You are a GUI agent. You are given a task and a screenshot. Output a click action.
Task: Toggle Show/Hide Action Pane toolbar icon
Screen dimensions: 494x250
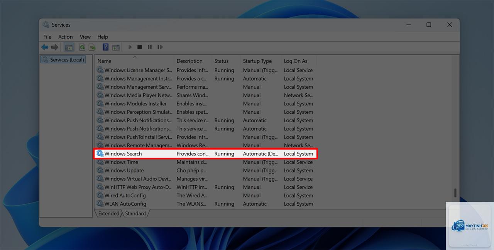(x=116, y=47)
